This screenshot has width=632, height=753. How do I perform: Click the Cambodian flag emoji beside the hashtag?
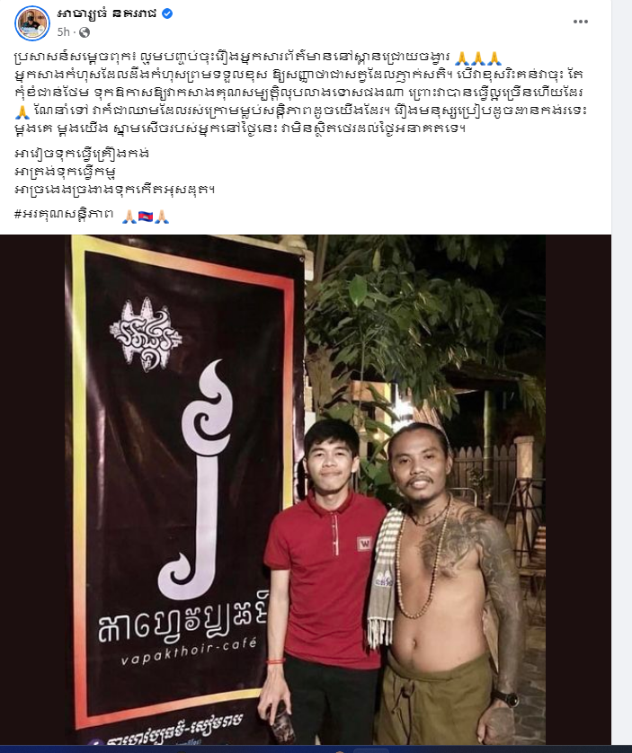pyautogui.click(x=145, y=217)
